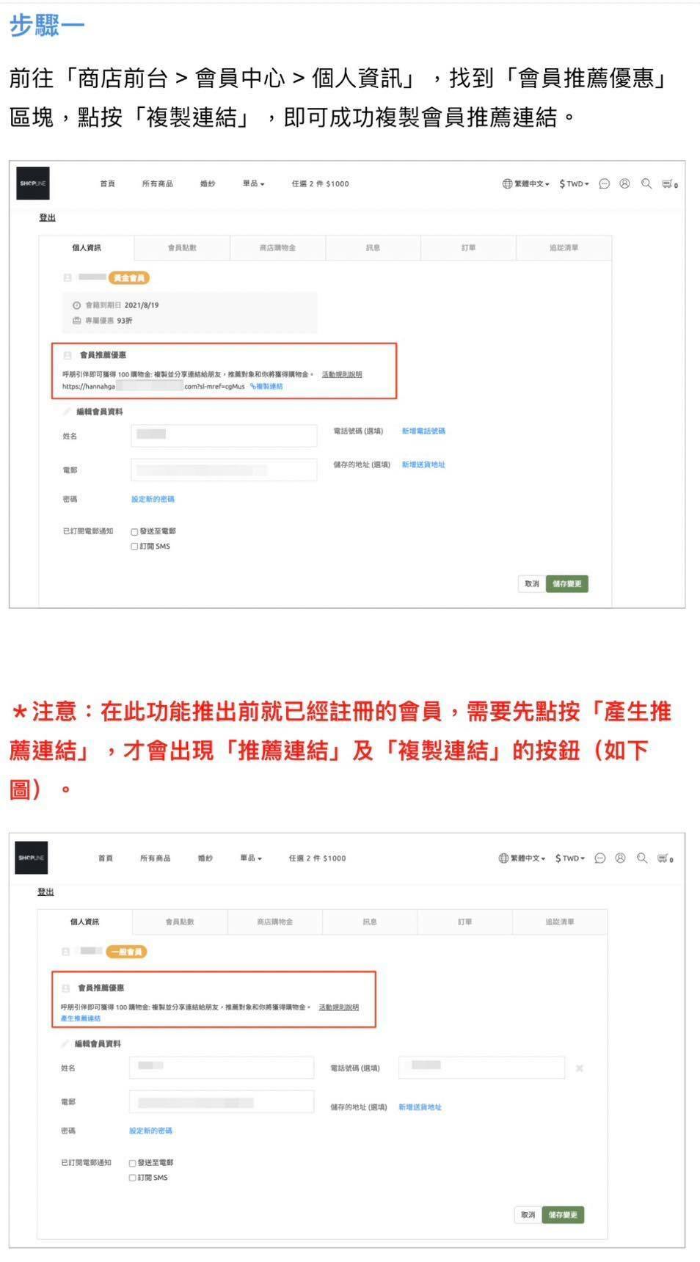Screen dimensions: 700x1262
Task: Open 繁體中文 language dropdown in lower screenshot
Action: (528, 858)
